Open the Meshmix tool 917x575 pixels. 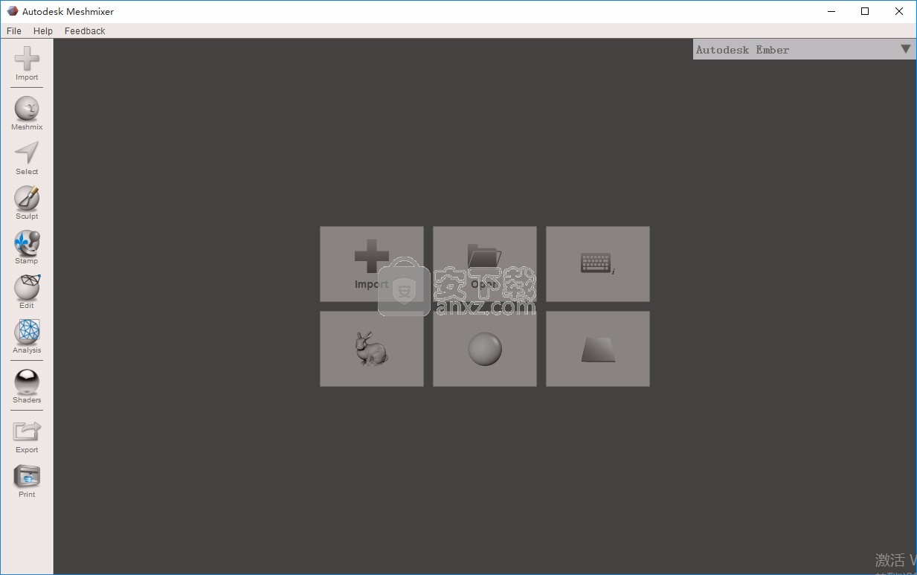point(27,113)
